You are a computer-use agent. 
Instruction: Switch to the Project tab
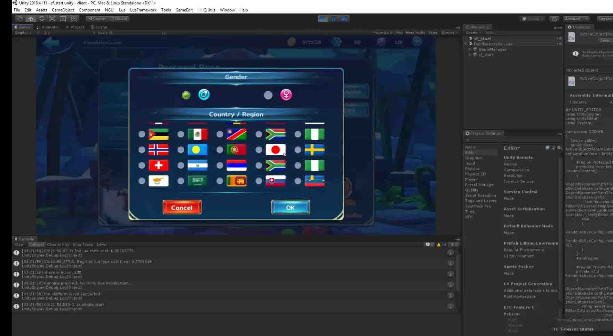(x=75, y=27)
